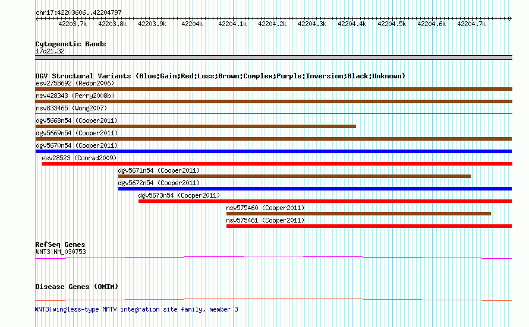Click the dgv5670n54 (Cooper2011) label
This screenshot has width=529, height=327.
77,145
